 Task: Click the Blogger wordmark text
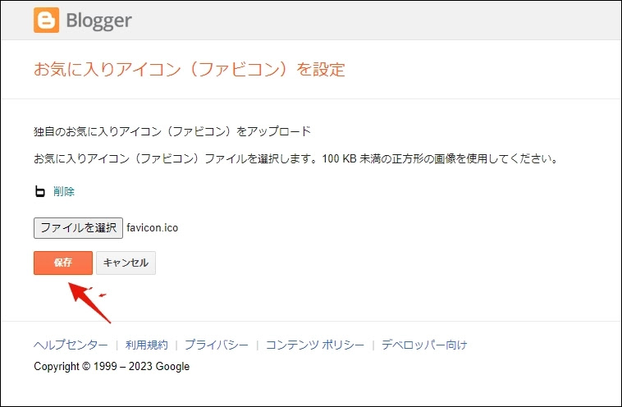tap(98, 21)
